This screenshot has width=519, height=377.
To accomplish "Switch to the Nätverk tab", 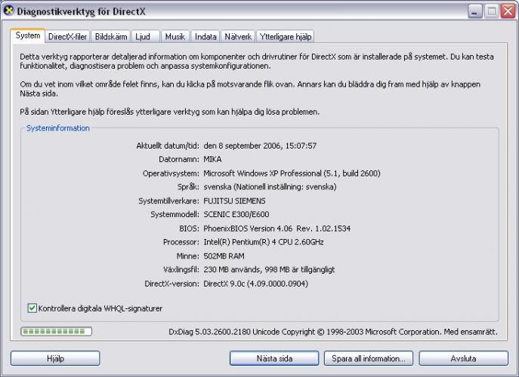I will [238, 36].
